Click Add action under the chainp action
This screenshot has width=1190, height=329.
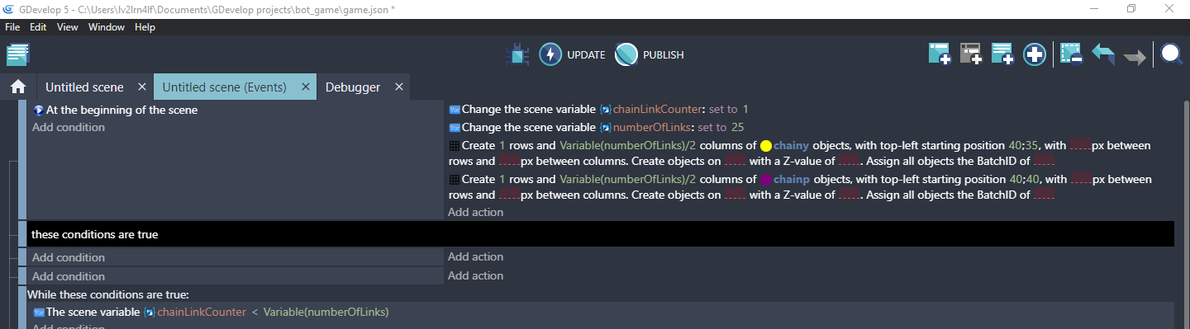tap(475, 212)
